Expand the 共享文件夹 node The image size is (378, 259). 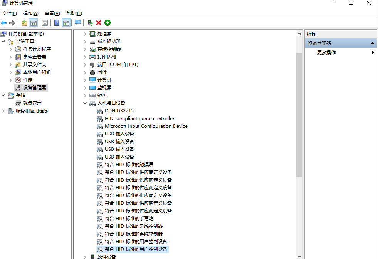(11, 65)
